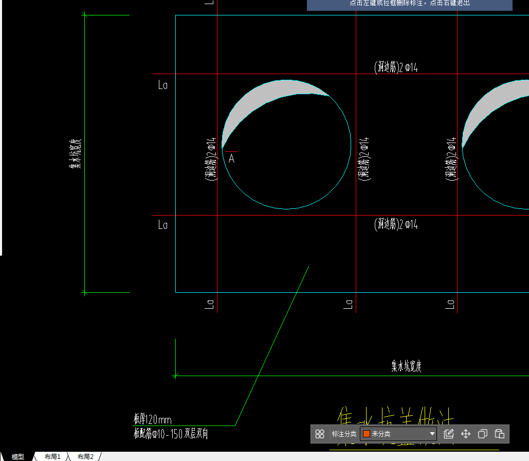The height and width of the screenshot is (461, 529).
Task: Click the vertical 集水坑宽度 dimension text
Action: (75, 154)
